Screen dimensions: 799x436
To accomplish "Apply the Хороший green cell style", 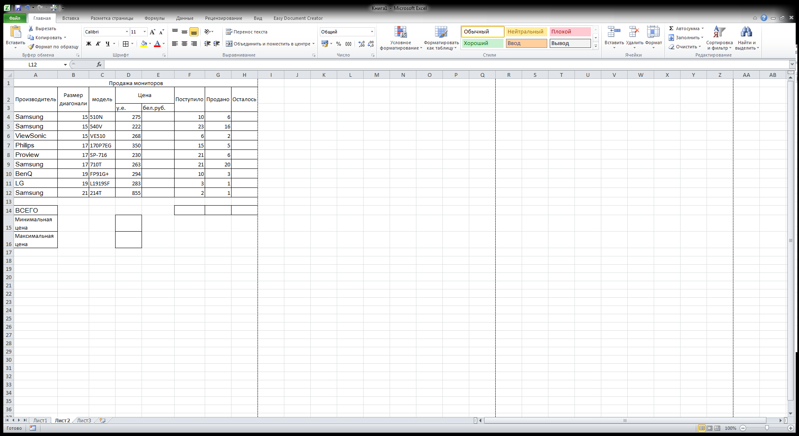I will coord(482,43).
